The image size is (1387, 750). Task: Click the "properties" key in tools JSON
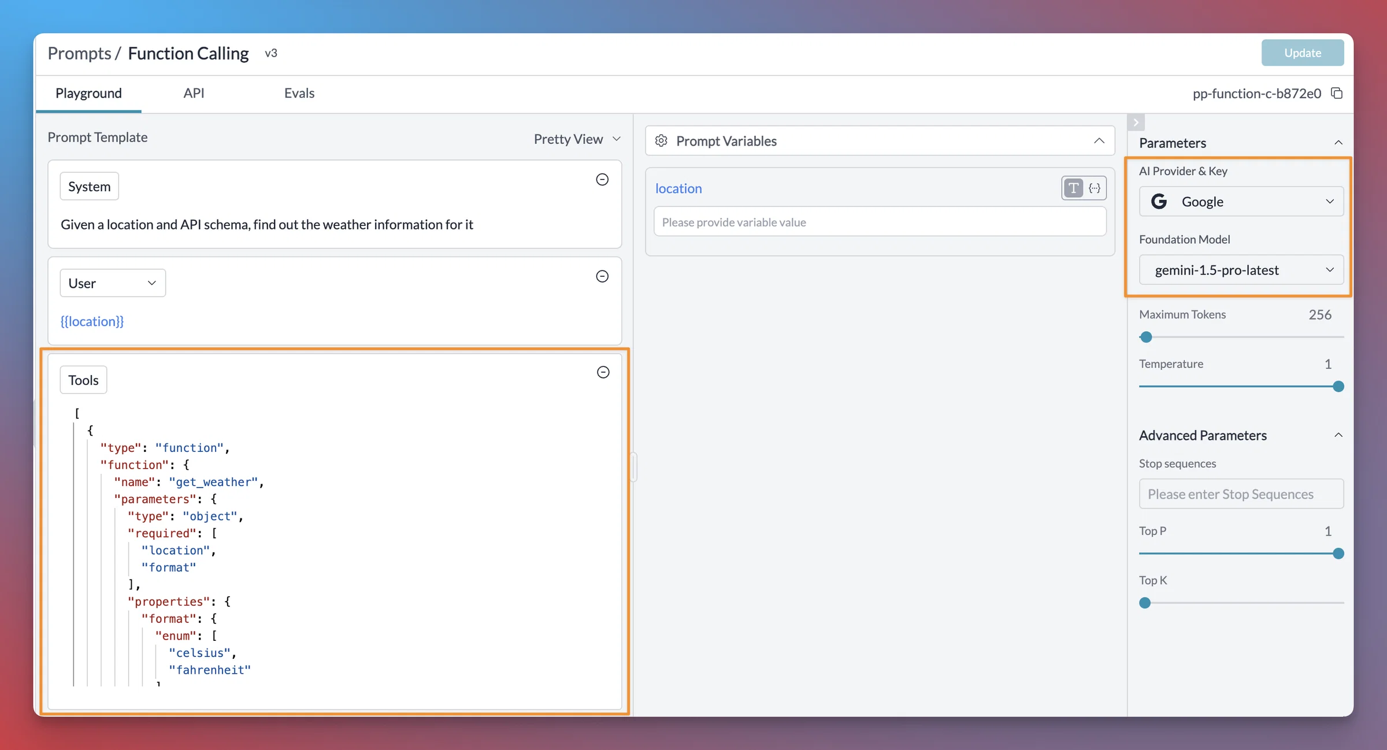tap(168, 602)
